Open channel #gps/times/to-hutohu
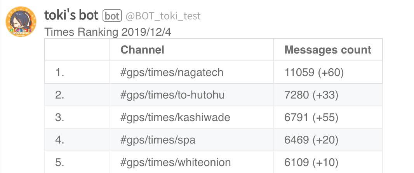 coord(172,95)
